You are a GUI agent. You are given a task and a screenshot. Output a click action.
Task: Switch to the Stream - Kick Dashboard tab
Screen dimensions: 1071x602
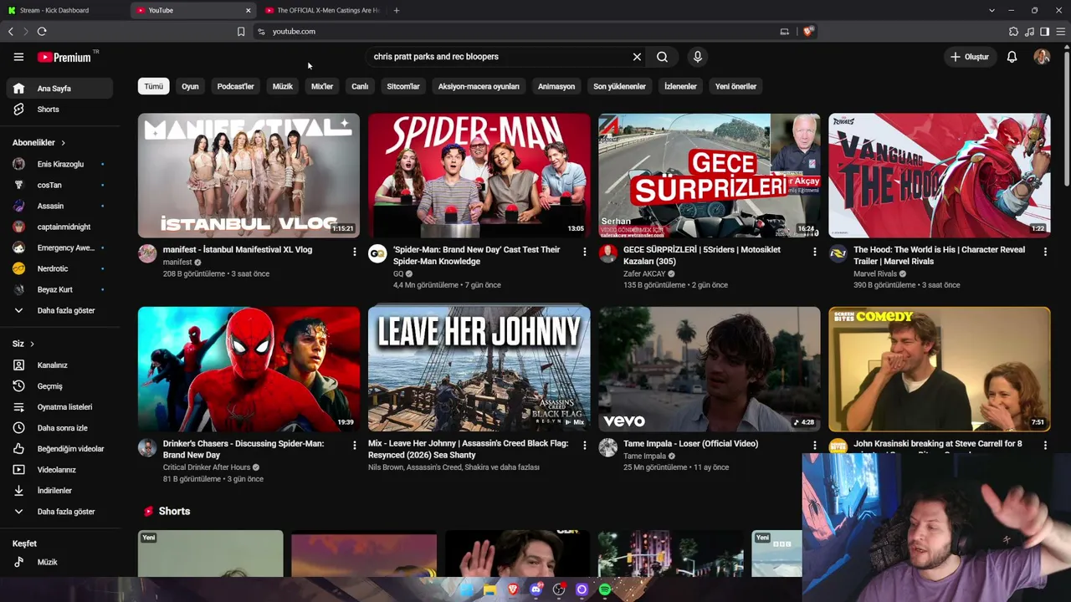(65, 10)
